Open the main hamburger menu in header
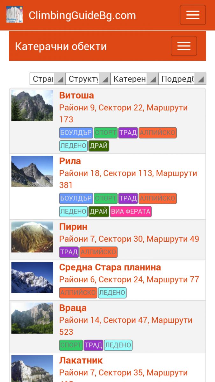This screenshot has width=215, height=382. point(193,15)
